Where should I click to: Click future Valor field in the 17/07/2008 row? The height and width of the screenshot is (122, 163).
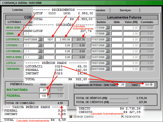pyautogui.click(x=131, y=40)
